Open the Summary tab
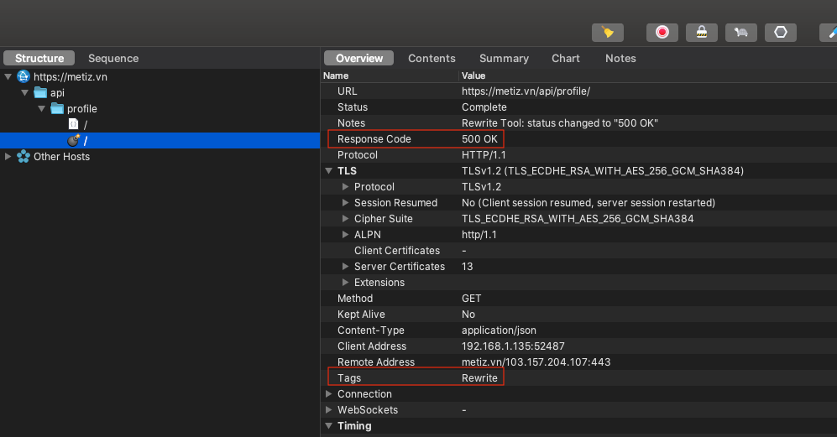The width and height of the screenshot is (837, 437). [x=504, y=58]
